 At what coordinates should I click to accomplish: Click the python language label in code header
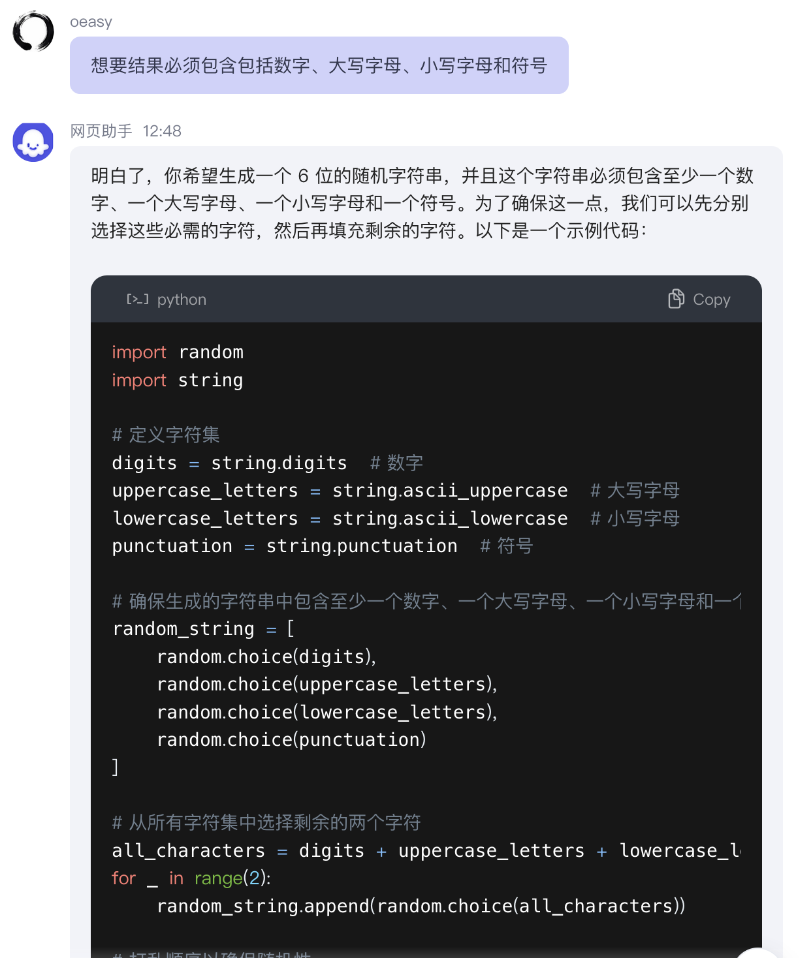(182, 300)
